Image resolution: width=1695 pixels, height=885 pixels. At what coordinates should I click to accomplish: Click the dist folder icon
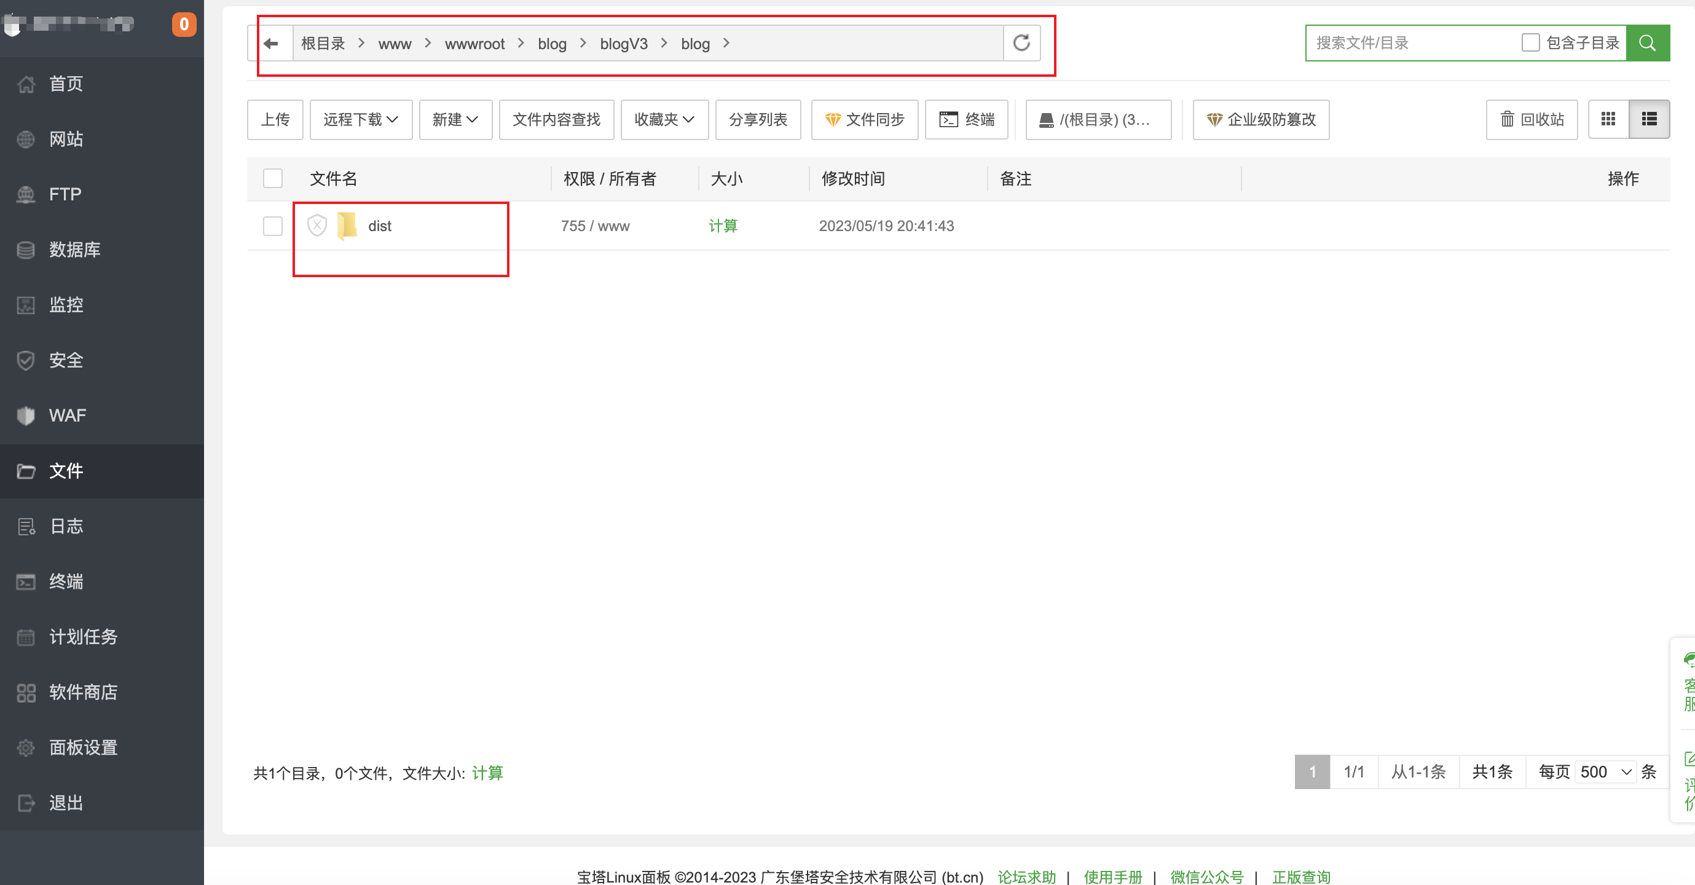point(347,226)
